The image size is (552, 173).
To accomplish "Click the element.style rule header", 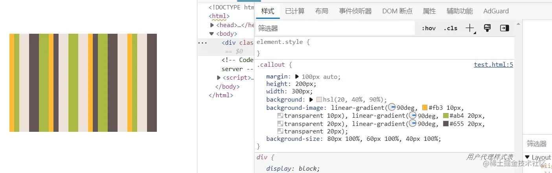I will click(x=283, y=42).
